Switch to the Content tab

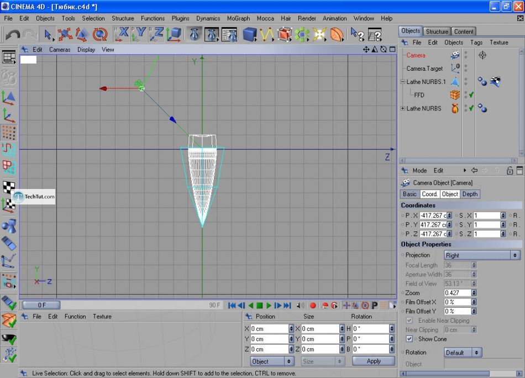click(x=464, y=32)
